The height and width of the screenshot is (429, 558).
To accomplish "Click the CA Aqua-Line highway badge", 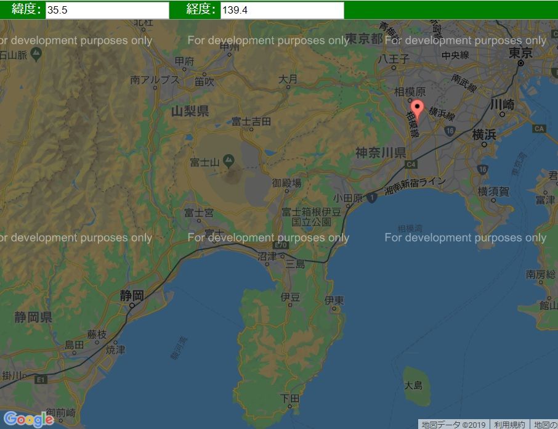I will [539, 129].
